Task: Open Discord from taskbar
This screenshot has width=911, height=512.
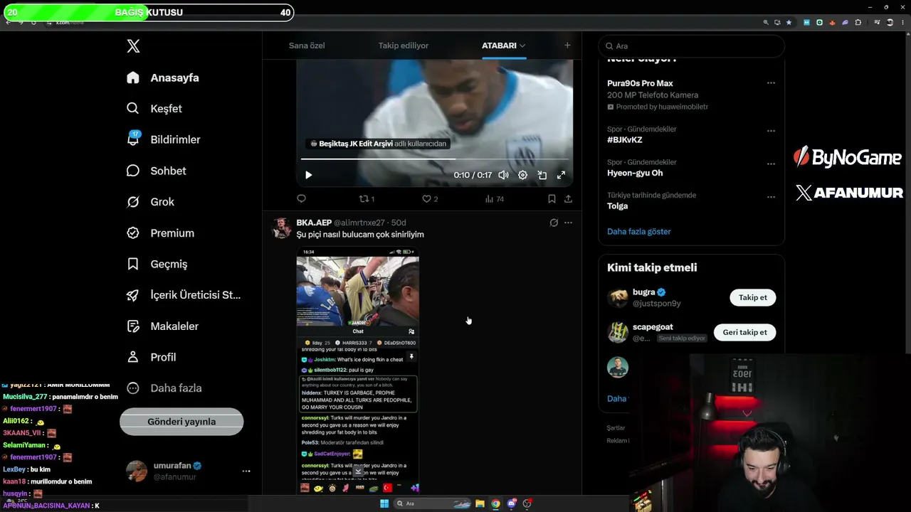Action: (511, 503)
